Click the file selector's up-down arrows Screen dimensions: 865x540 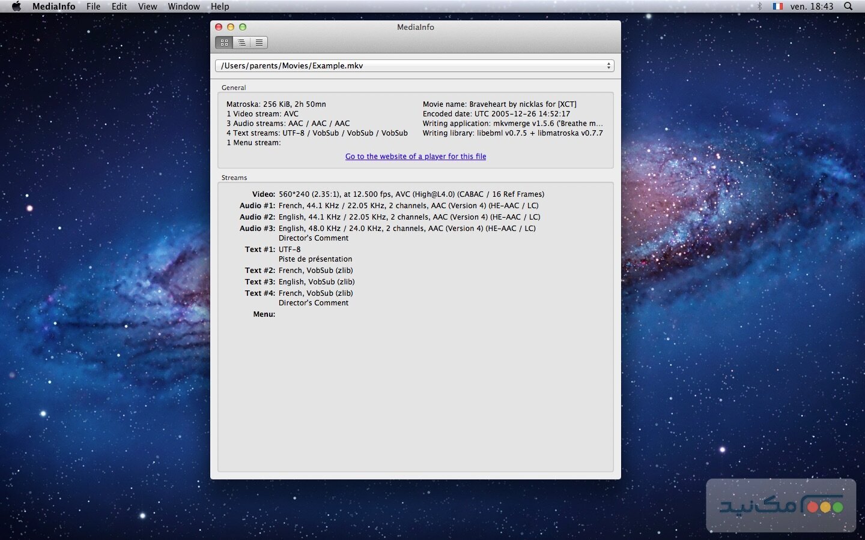[609, 66]
